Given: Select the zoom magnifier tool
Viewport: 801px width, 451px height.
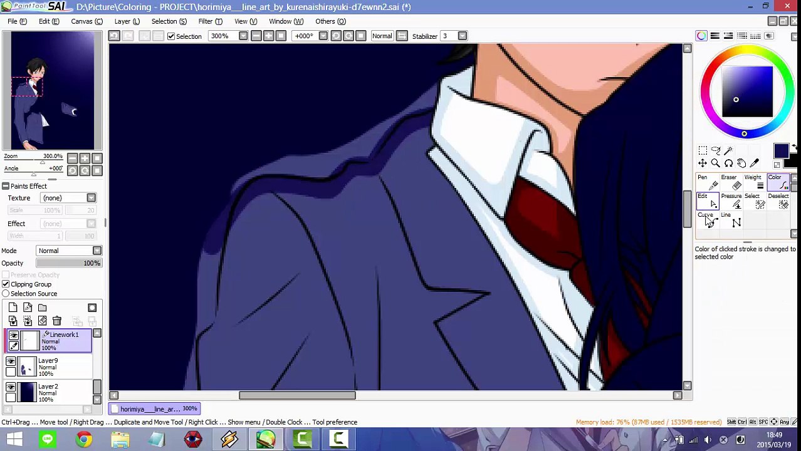Looking at the screenshot, I should point(716,163).
